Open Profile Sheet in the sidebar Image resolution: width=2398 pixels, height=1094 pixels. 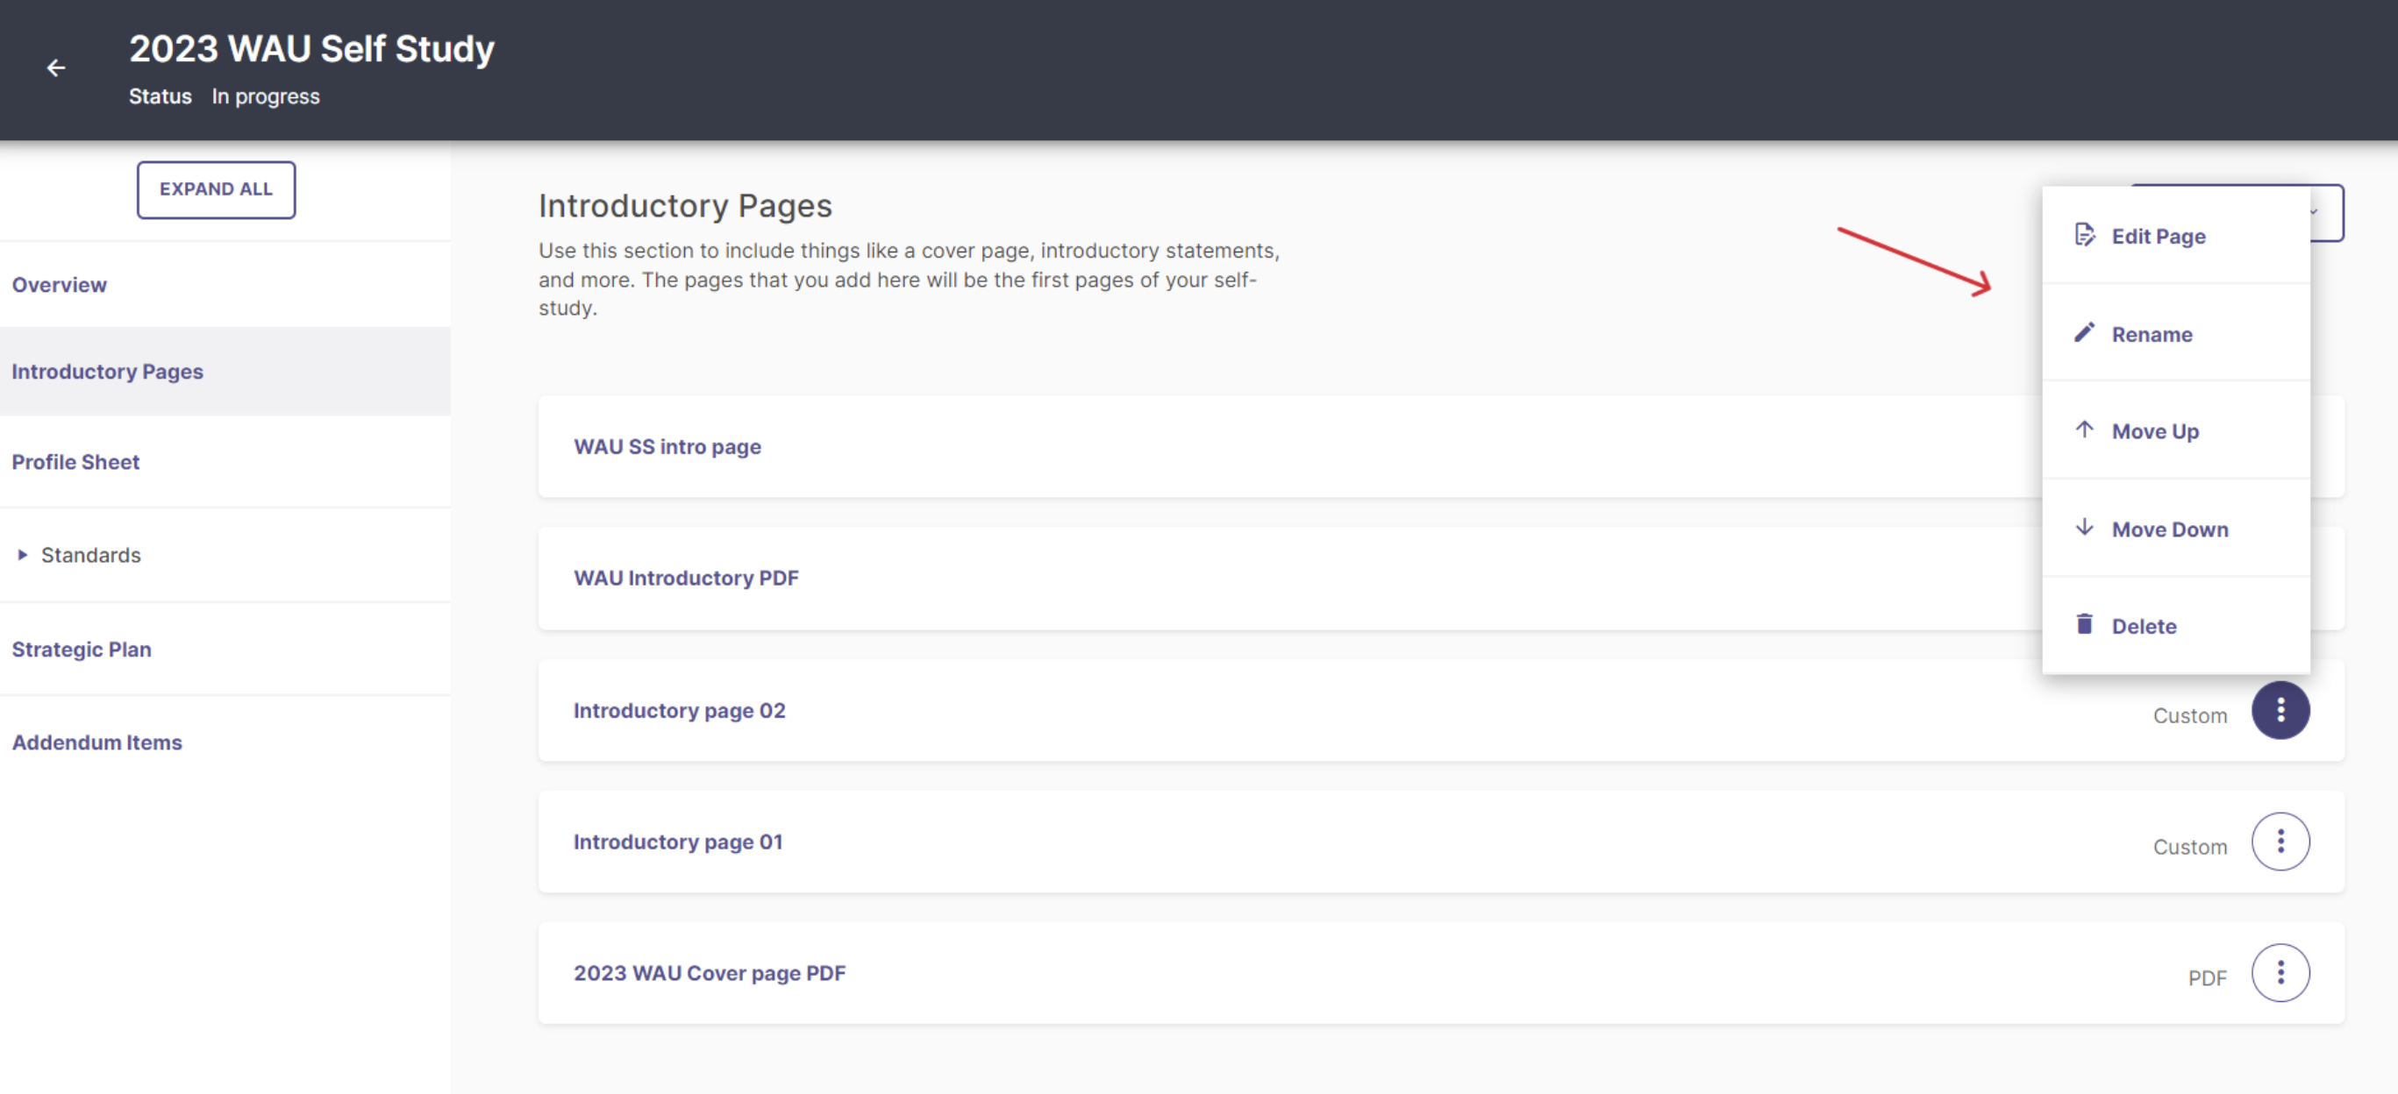point(225,462)
